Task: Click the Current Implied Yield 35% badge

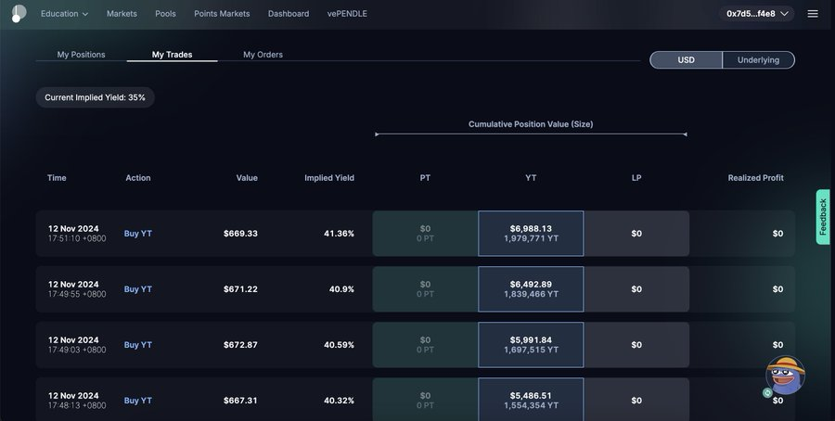Action: click(x=95, y=97)
